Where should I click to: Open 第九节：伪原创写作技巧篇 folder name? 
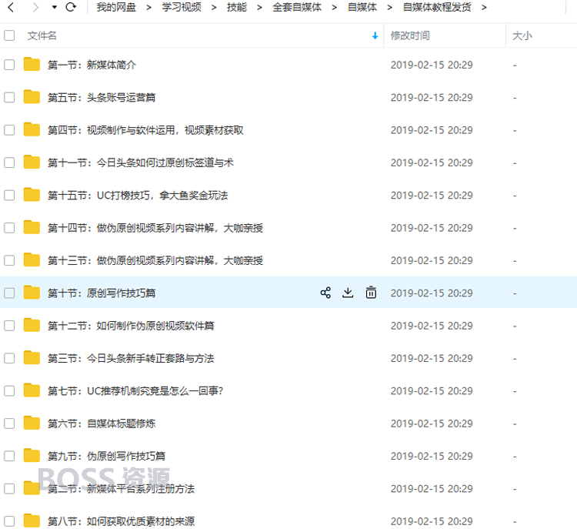[106, 457]
